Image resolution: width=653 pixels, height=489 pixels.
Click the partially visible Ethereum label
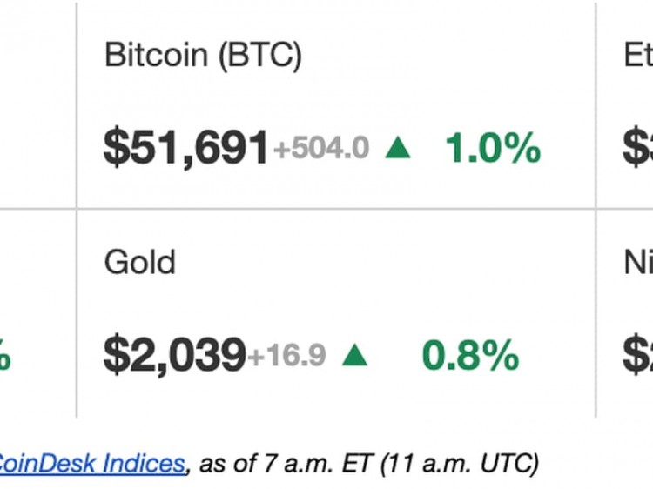tap(638, 55)
